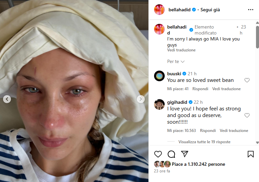Go to next photo arrow

point(141,99)
